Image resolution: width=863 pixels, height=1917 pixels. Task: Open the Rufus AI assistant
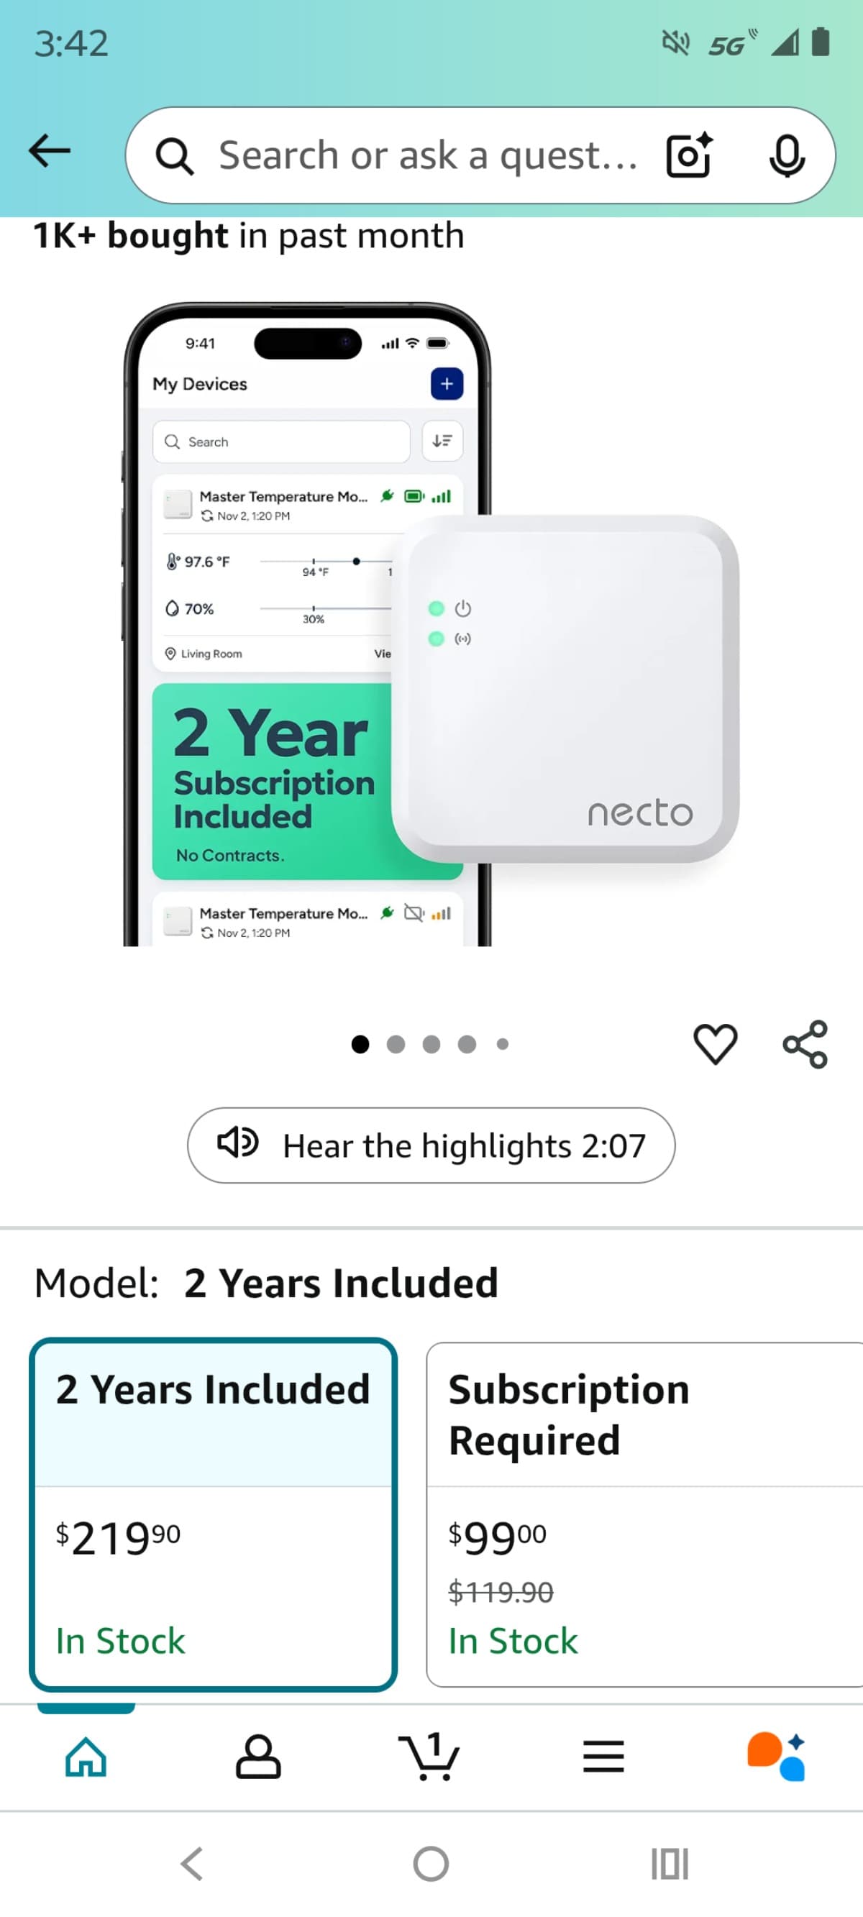776,1758
